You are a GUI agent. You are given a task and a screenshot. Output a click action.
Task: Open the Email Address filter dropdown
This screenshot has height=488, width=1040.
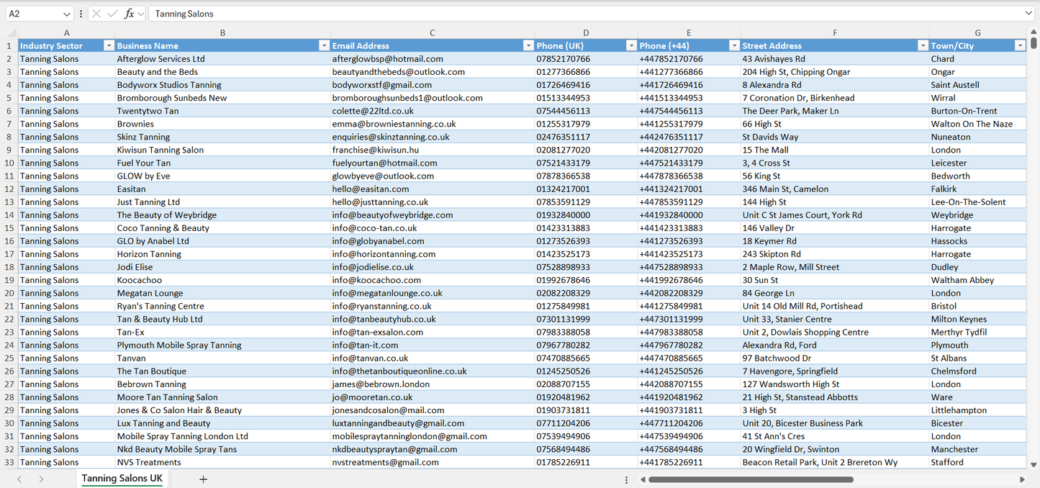[528, 45]
